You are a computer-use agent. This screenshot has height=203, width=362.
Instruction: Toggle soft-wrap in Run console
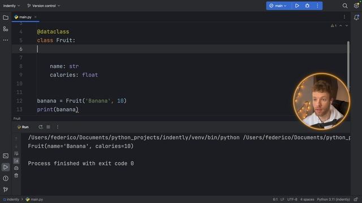point(16,153)
